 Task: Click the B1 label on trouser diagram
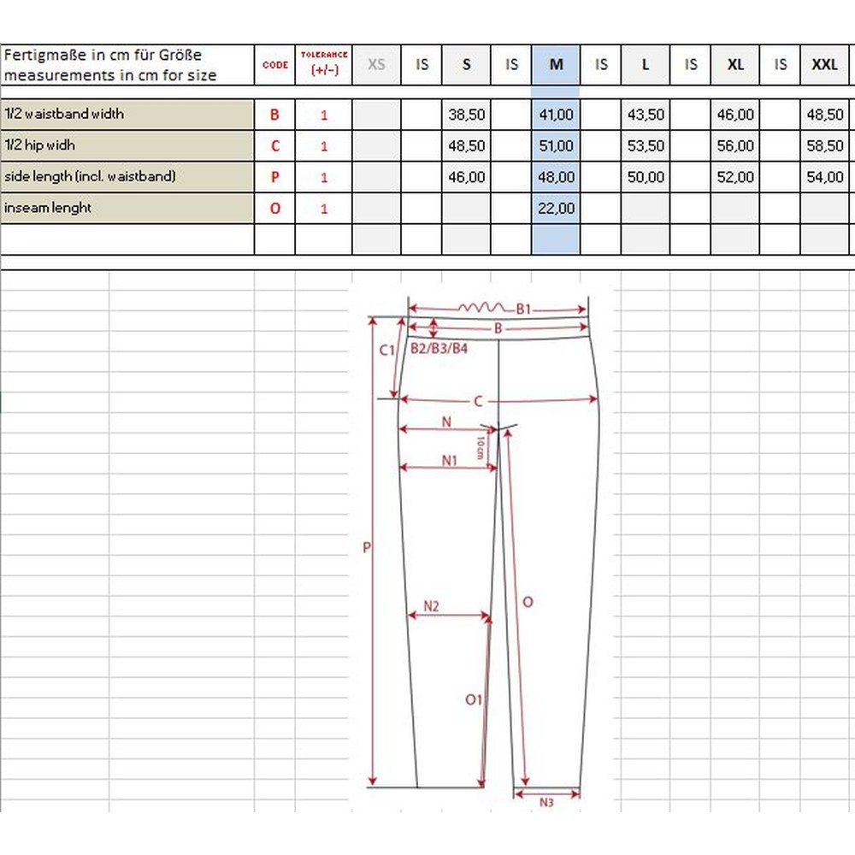523,310
